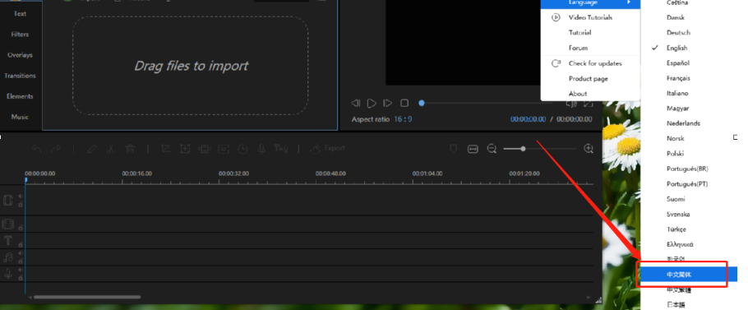Open the pencil Edit tool
The width and height of the screenshot is (748, 310).
click(x=92, y=149)
